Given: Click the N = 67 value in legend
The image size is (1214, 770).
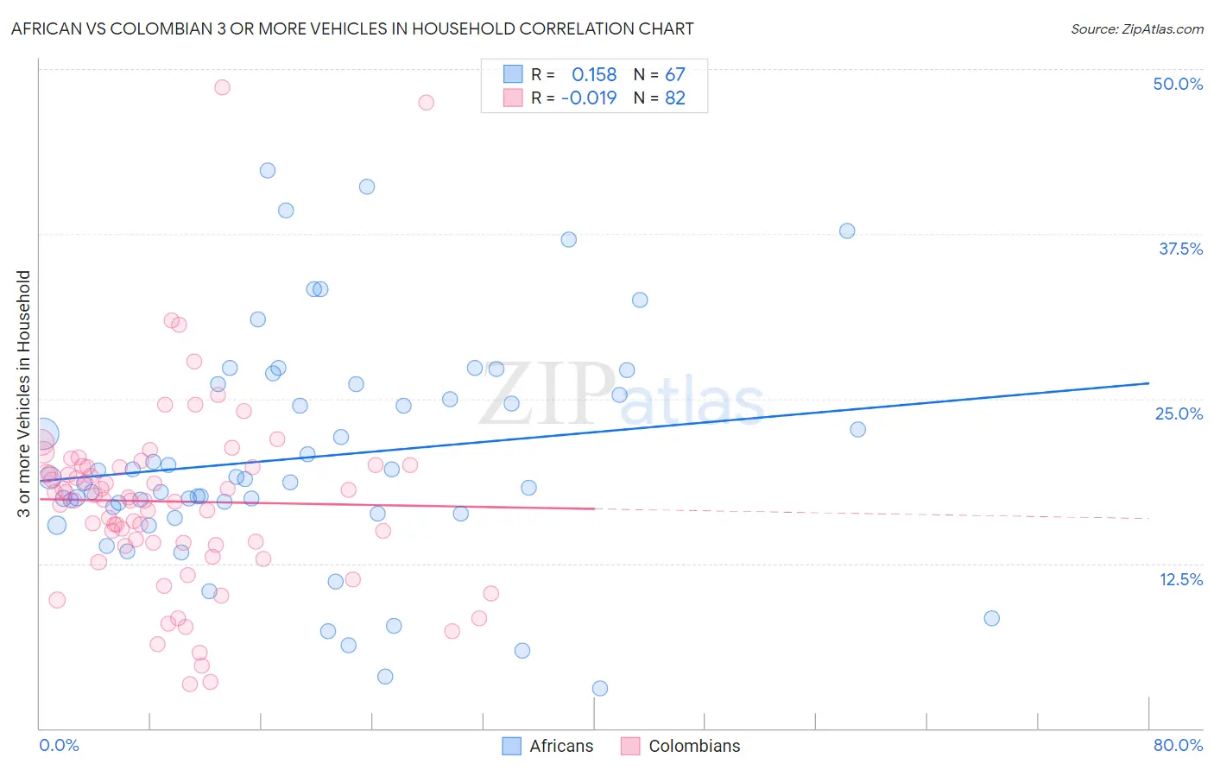Looking at the screenshot, I should [x=659, y=74].
